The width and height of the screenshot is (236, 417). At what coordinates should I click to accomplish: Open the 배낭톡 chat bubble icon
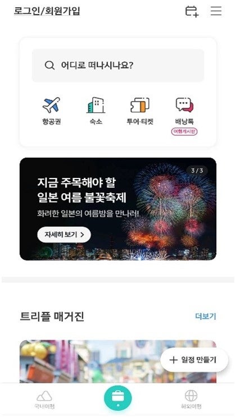pos(184,106)
